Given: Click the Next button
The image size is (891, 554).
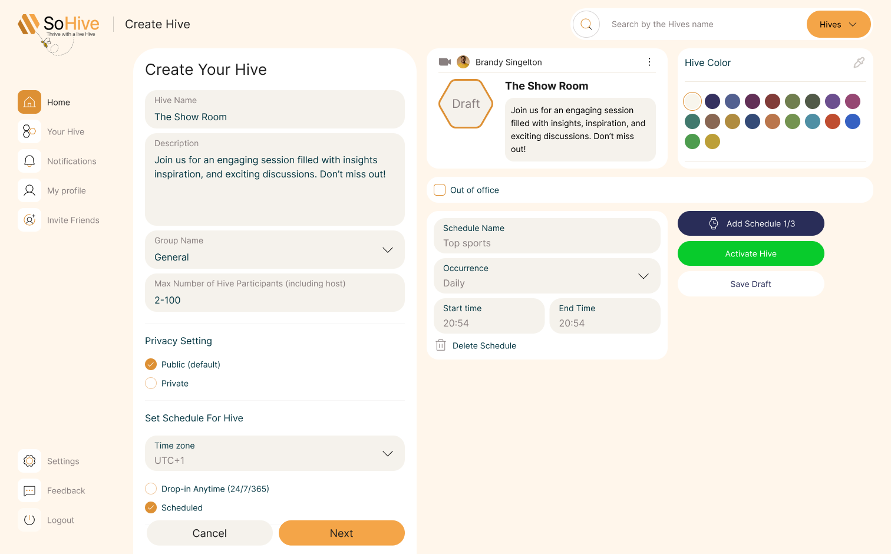Looking at the screenshot, I should pyautogui.click(x=342, y=533).
